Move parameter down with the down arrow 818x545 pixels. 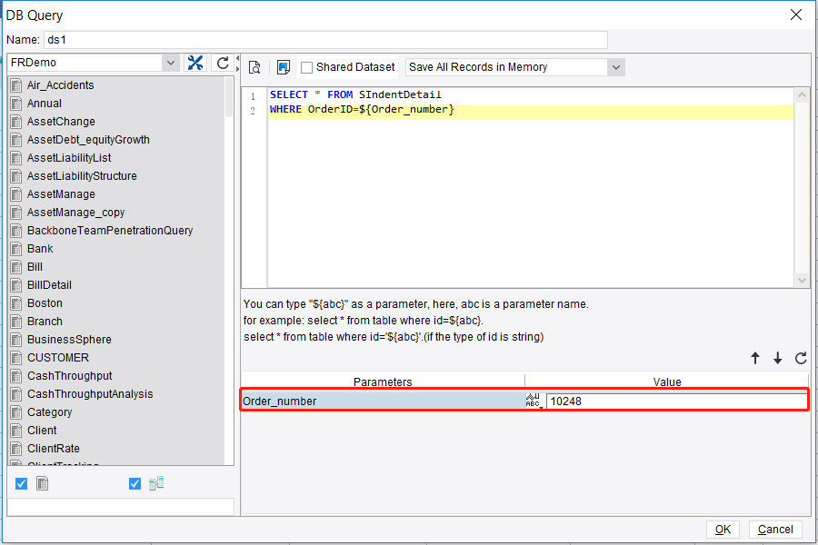(x=778, y=359)
